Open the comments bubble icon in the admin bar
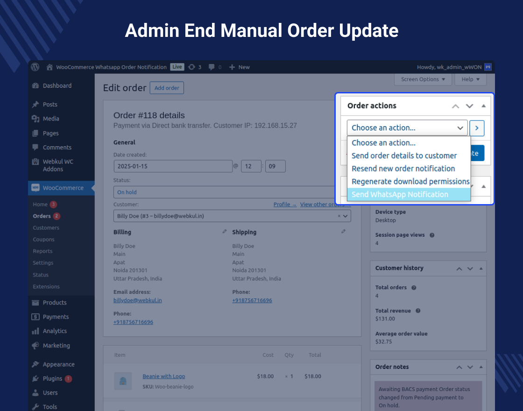This screenshot has height=411, width=523. click(x=212, y=67)
